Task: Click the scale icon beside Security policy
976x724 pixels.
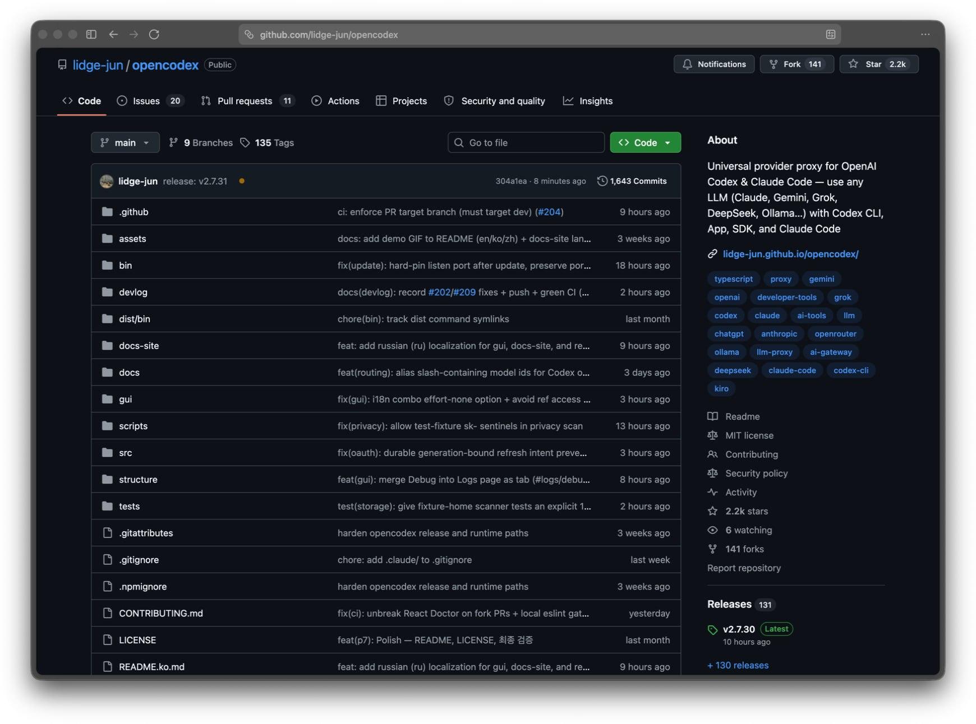Action: [x=713, y=474]
